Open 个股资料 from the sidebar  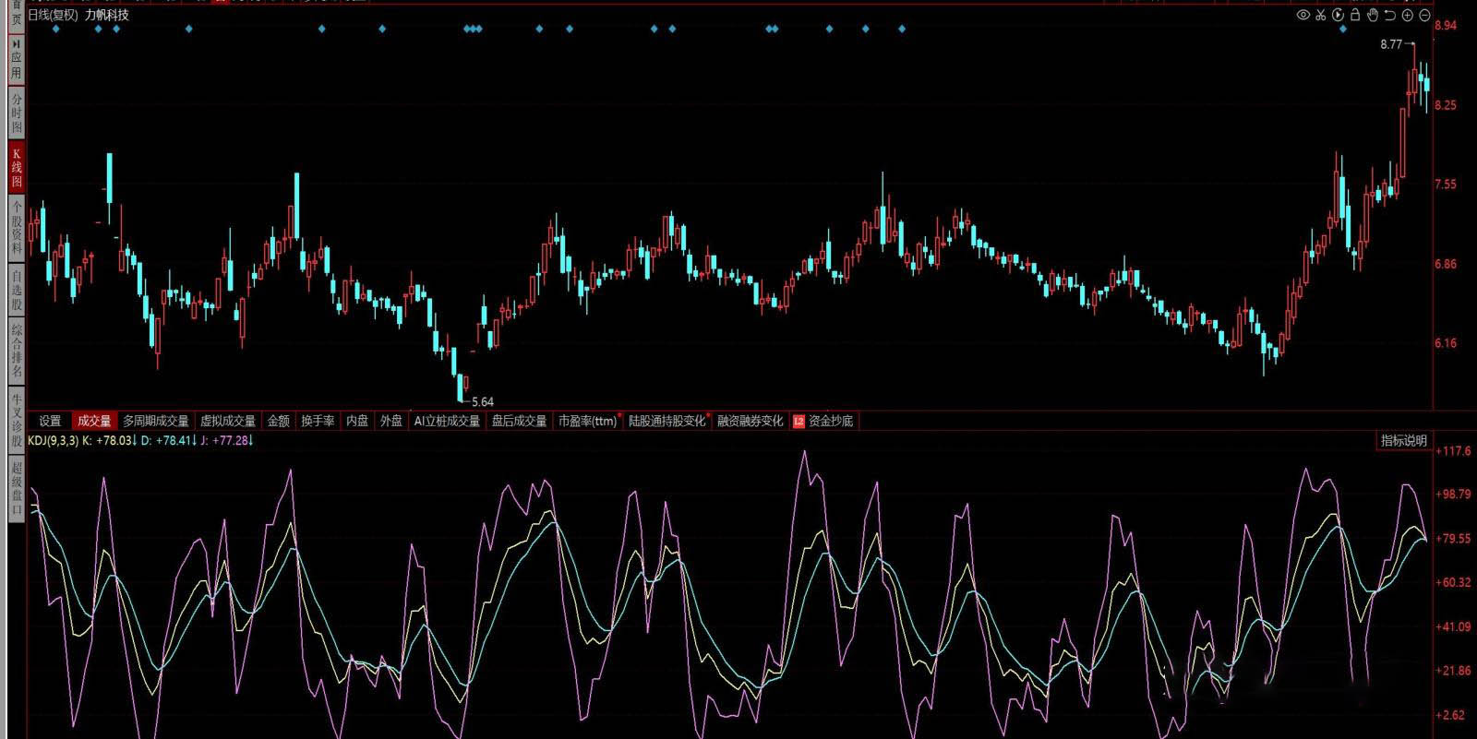(x=16, y=228)
